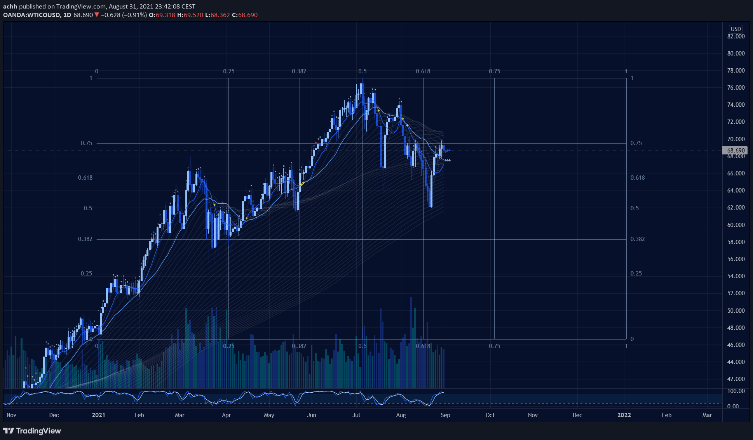Click the 70.000 price axis label
753x440 pixels.
coord(736,139)
